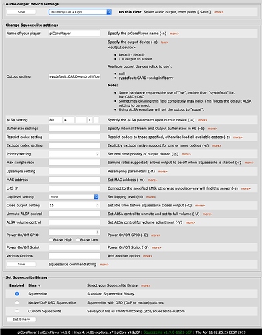Image resolution: width=262 pixels, height=335 pixels.
Task: Open 'more' help for Power On/Off GPIO
Action: 156,235
